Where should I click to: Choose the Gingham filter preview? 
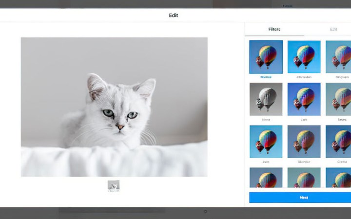(338, 57)
